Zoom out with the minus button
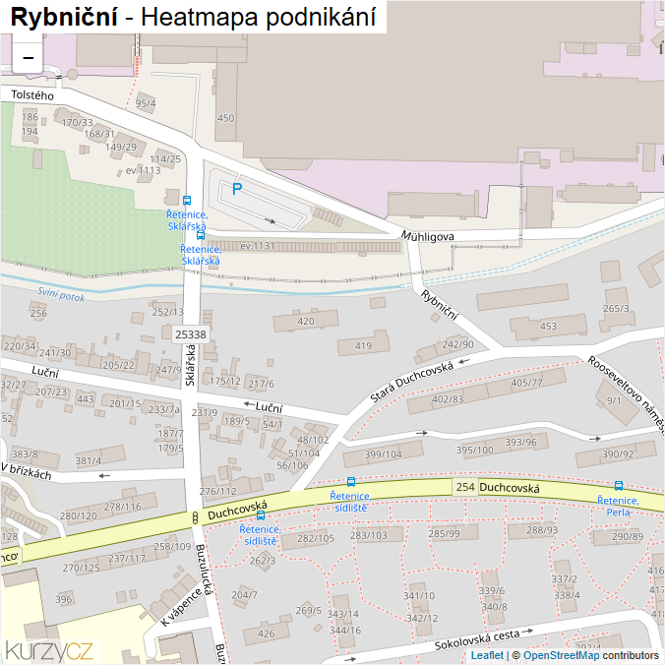This screenshot has width=665, height=665. [x=28, y=58]
